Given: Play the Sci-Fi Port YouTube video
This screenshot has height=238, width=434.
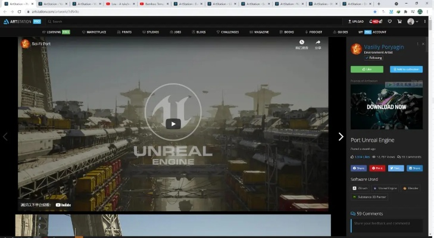Looking at the screenshot, I should (x=173, y=124).
